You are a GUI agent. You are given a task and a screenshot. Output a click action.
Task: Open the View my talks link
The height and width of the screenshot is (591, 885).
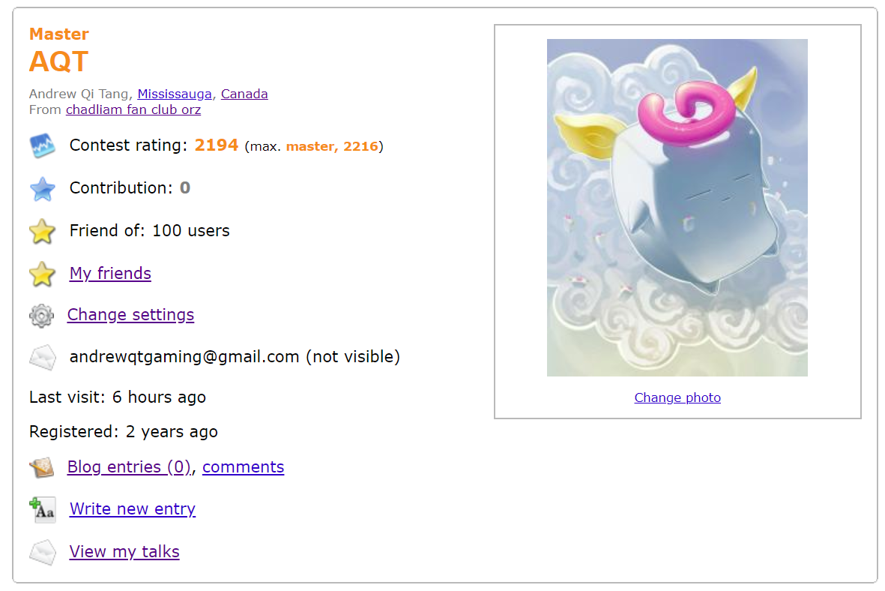pos(124,551)
